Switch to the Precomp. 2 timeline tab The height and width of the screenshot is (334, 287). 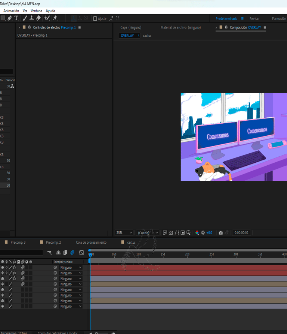tap(53, 243)
